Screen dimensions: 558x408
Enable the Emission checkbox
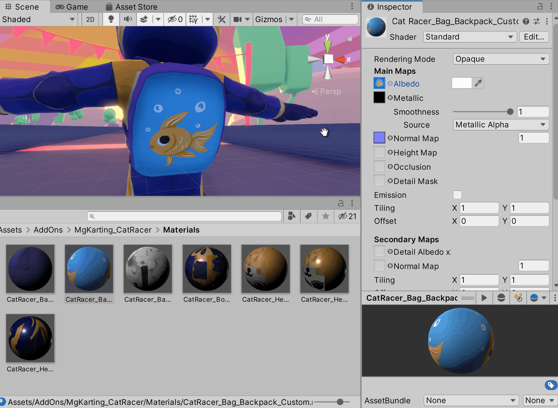(457, 195)
